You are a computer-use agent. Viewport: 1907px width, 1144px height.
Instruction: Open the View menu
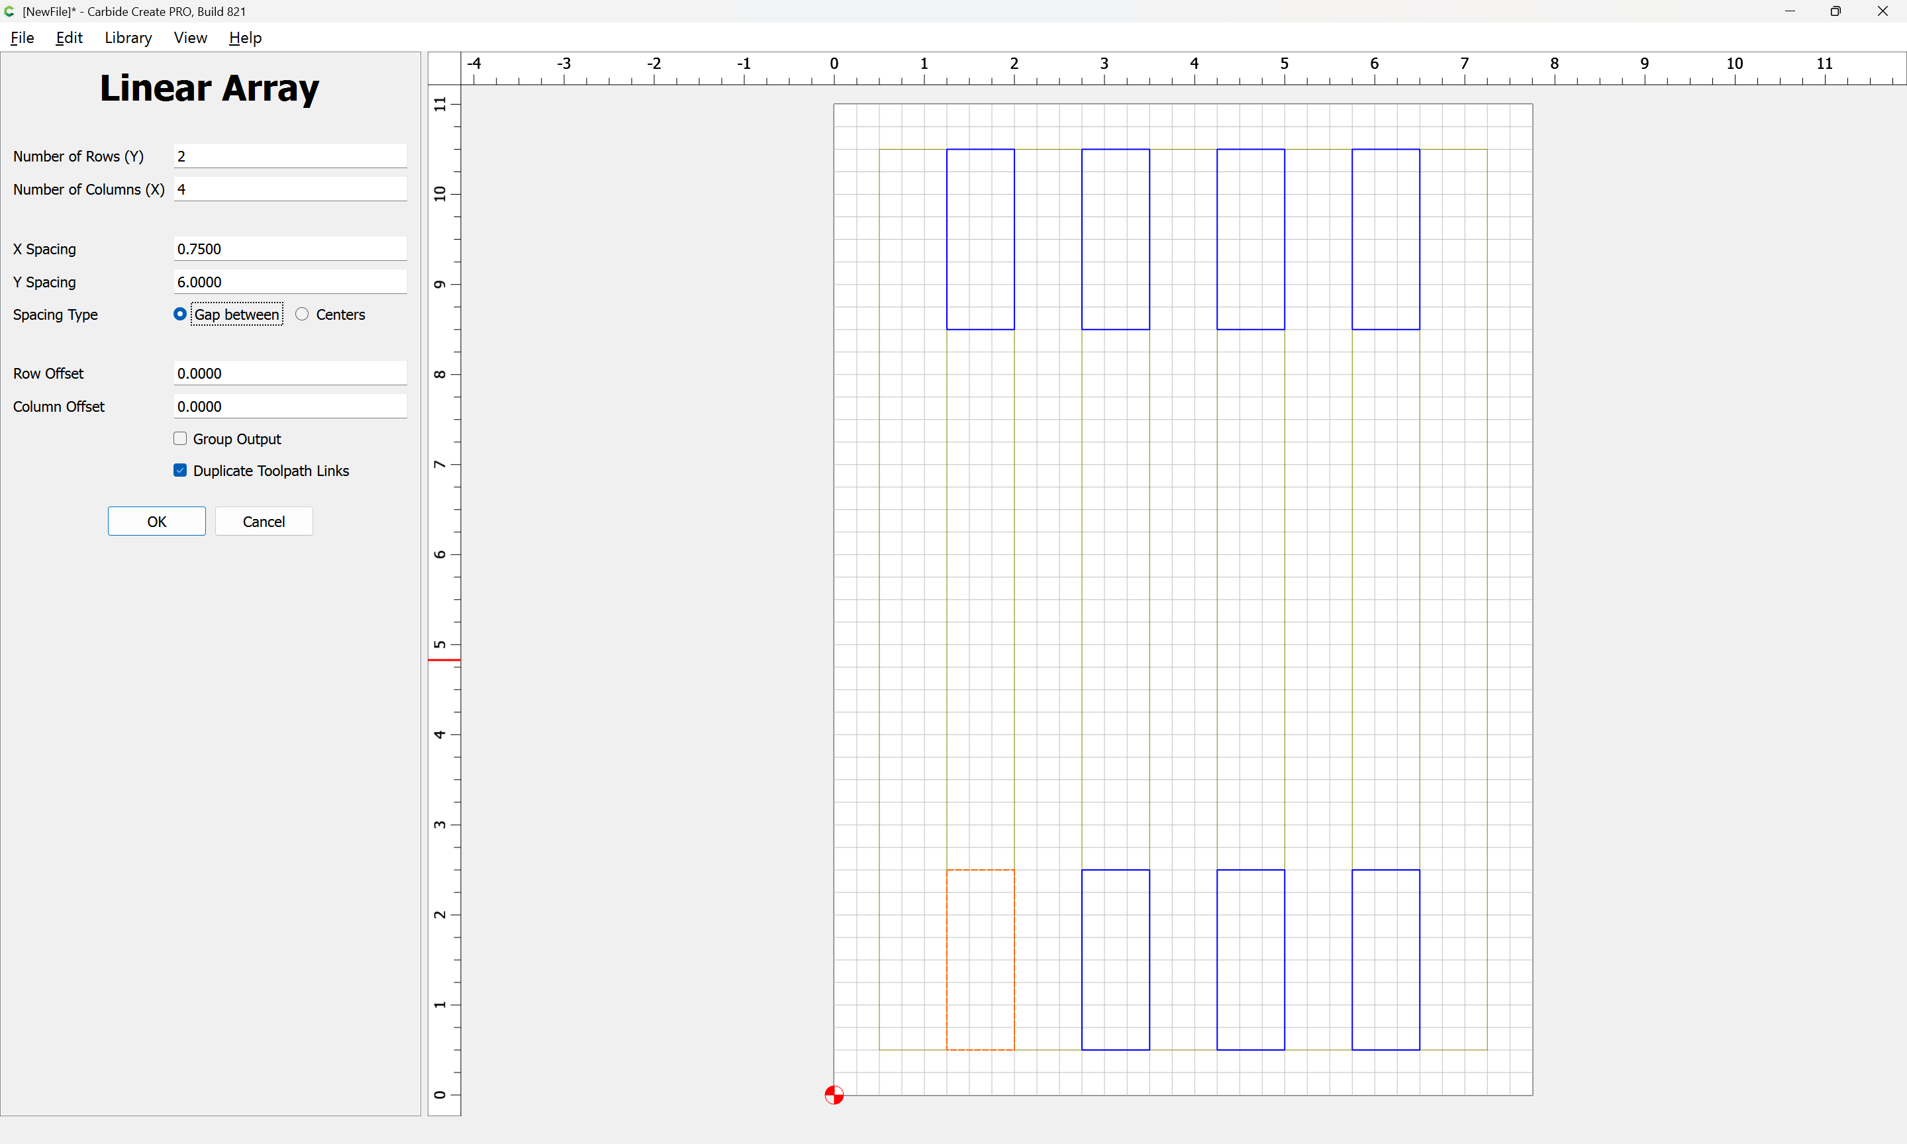pyautogui.click(x=191, y=38)
